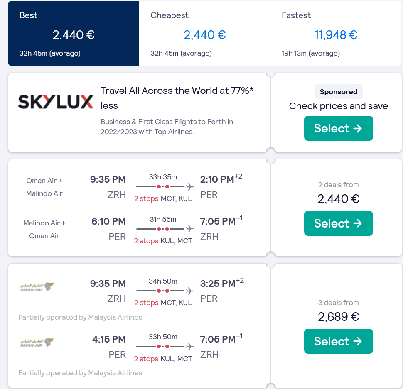This screenshot has height=389, width=403.
Task: Click the Oman Air airline logo on outbound flight
Action: 37,286
